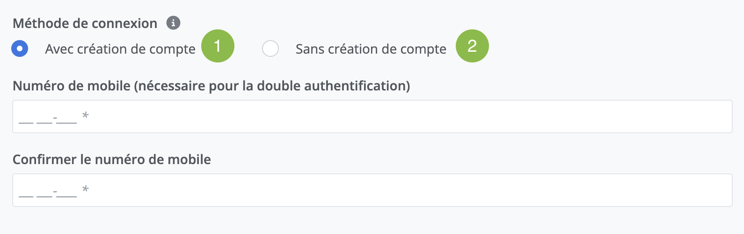Click the info icon beside Méthode de connexion
Viewport: 744px width, 234px height.
174,23
